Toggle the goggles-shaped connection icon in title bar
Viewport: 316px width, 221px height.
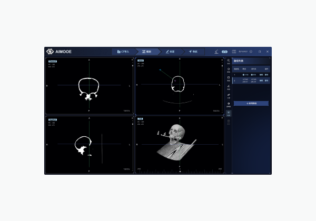[224, 52]
